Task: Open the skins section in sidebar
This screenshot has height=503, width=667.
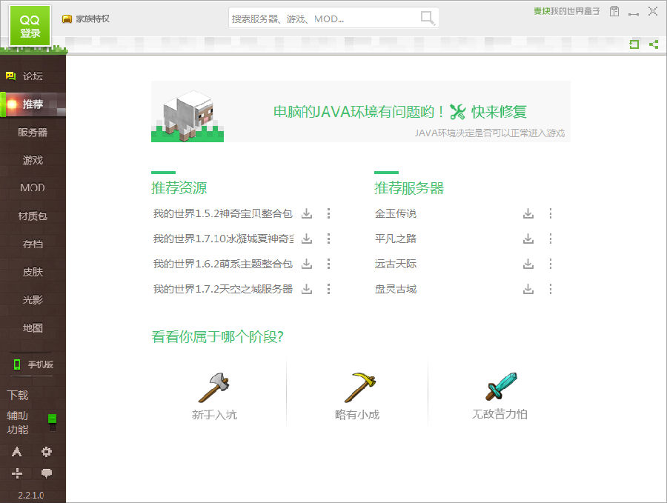Action: 33,272
